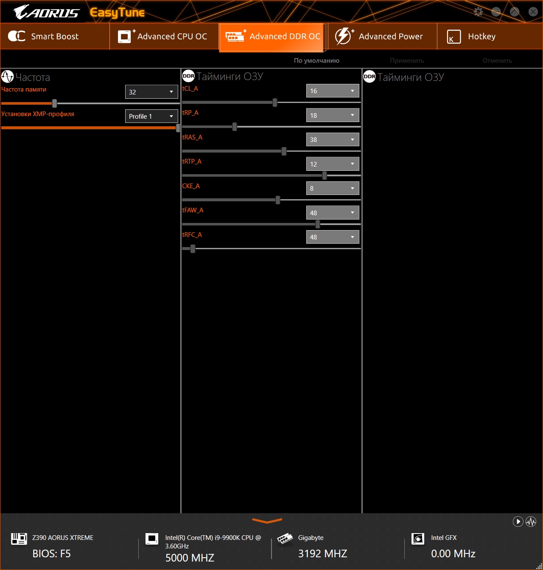Click the tCL_A label
This screenshot has height=570, width=543.
pos(190,89)
